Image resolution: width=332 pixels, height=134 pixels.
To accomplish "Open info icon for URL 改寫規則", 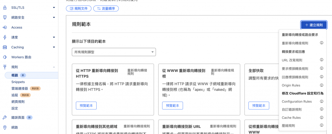I will tap(321, 60).
